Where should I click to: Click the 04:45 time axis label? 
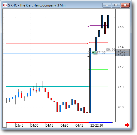[79, 126]
